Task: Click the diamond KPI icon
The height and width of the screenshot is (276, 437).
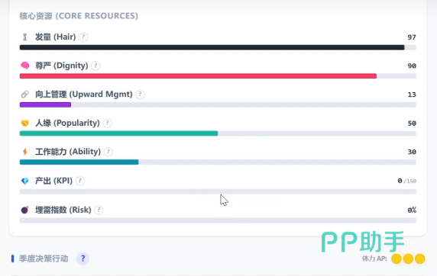Action: (x=24, y=181)
